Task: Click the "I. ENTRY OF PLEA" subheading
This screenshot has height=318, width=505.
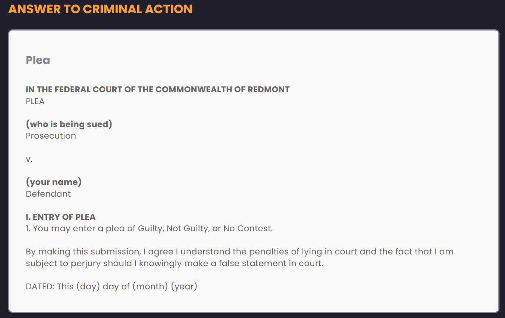Action: coord(61,217)
